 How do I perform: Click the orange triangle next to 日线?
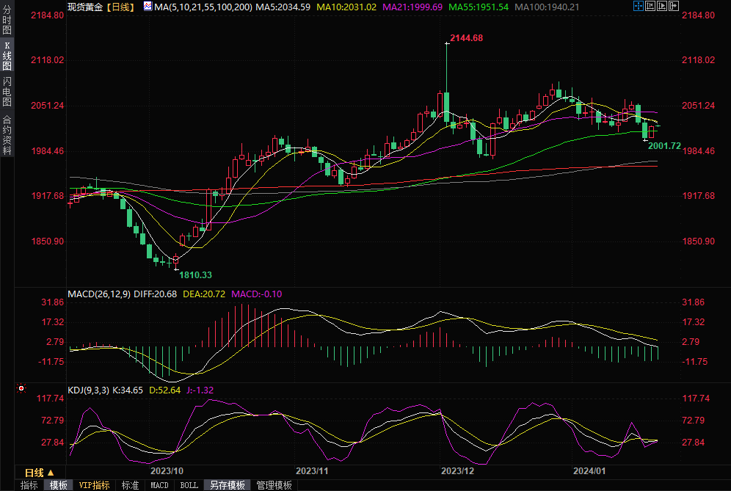[51, 472]
